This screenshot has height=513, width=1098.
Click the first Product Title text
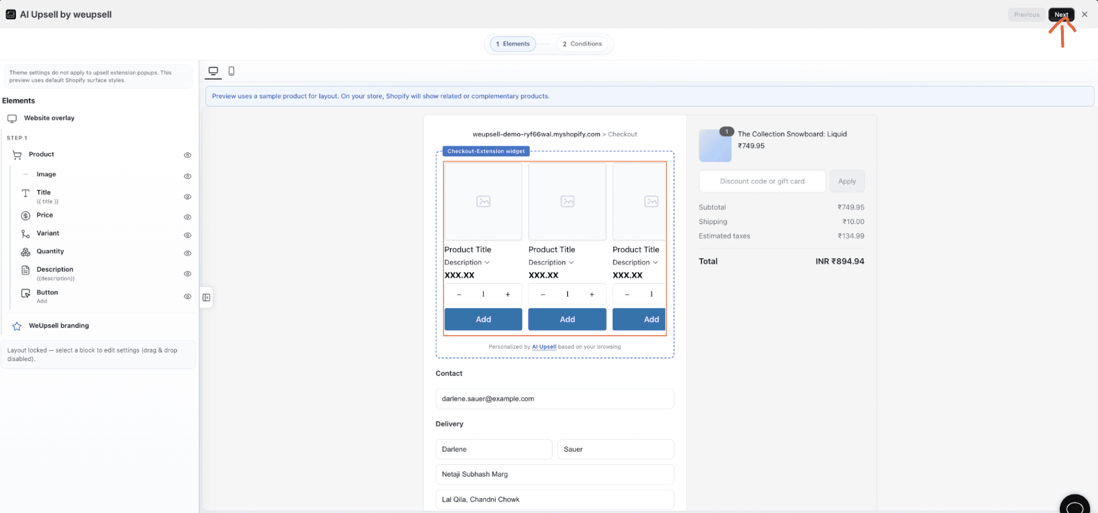(x=468, y=250)
